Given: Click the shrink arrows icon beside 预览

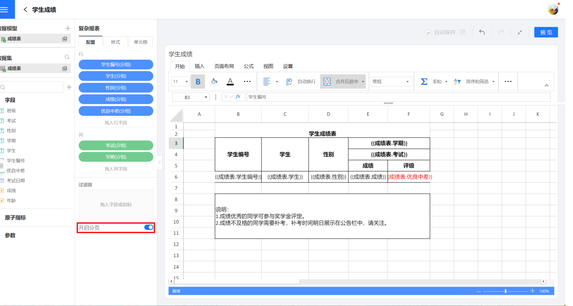Looking at the screenshot, I should [520, 32].
